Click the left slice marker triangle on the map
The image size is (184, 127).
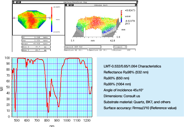click(x=14, y=18)
